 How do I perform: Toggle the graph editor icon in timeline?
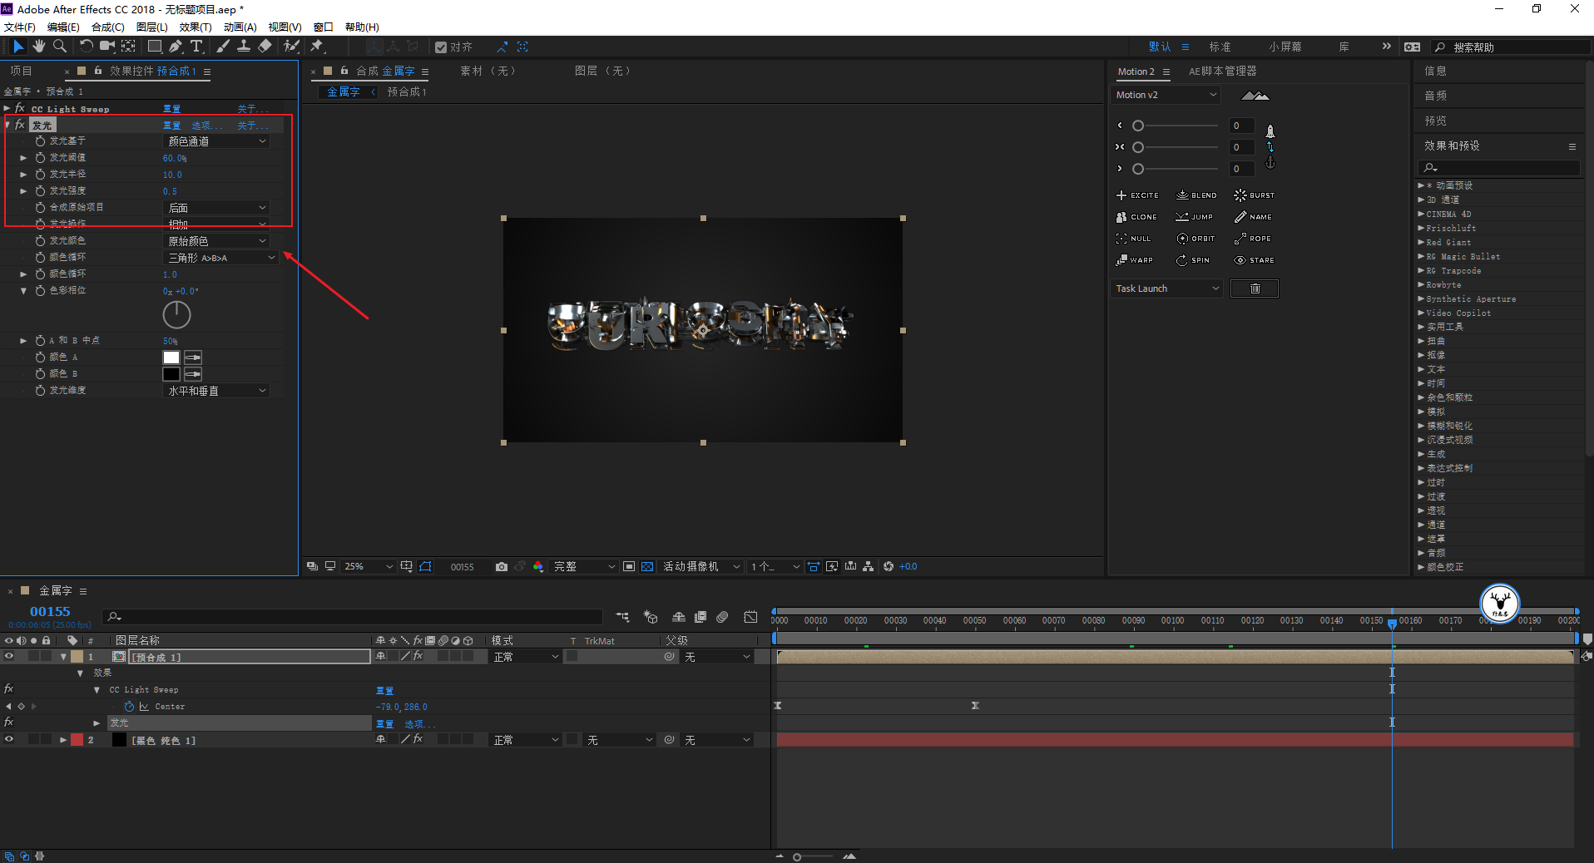[x=750, y=617]
